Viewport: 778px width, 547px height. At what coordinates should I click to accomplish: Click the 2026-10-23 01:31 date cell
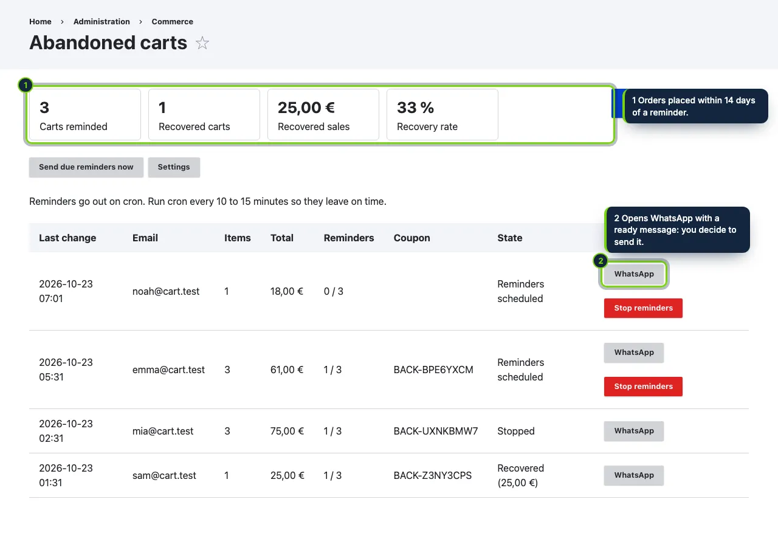[66, 475]
